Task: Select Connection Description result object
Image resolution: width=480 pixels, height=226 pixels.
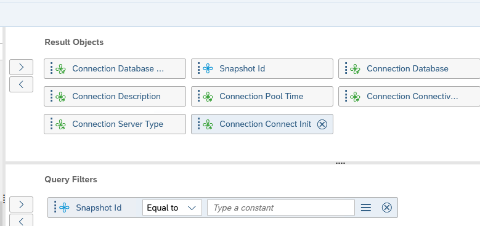Action: coord(115,96)
